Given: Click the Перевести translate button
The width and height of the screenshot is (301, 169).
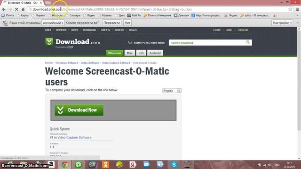Looking at the screenshot, I should (x=111, y=23).
